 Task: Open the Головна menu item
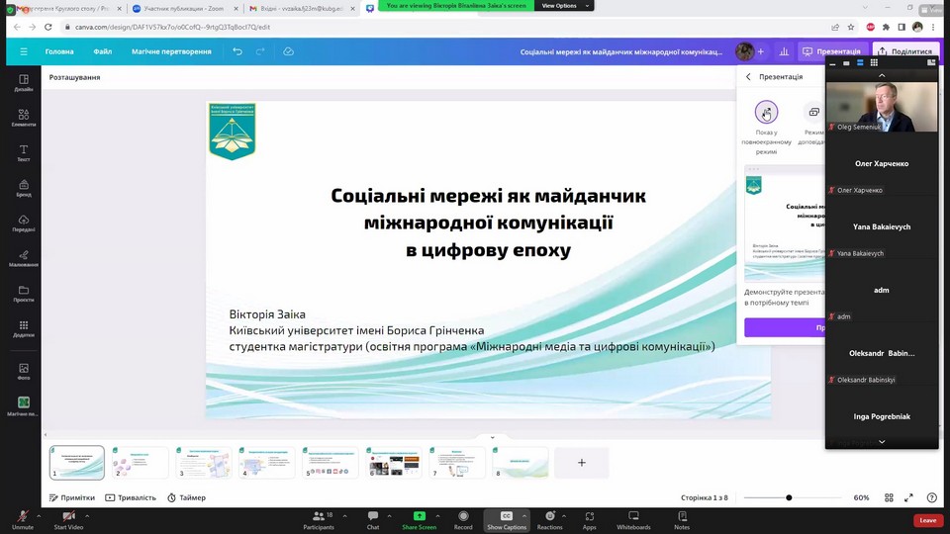point(59,51)
